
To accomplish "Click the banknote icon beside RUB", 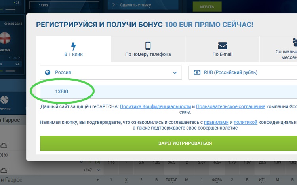I will coord(197,72).
